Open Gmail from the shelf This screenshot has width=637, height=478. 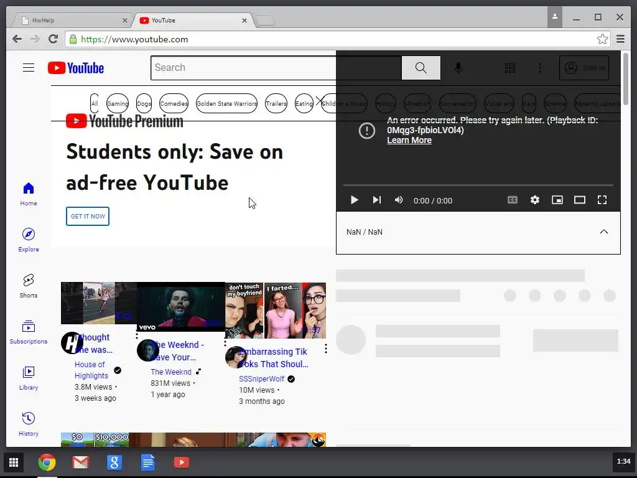point(80,462)
